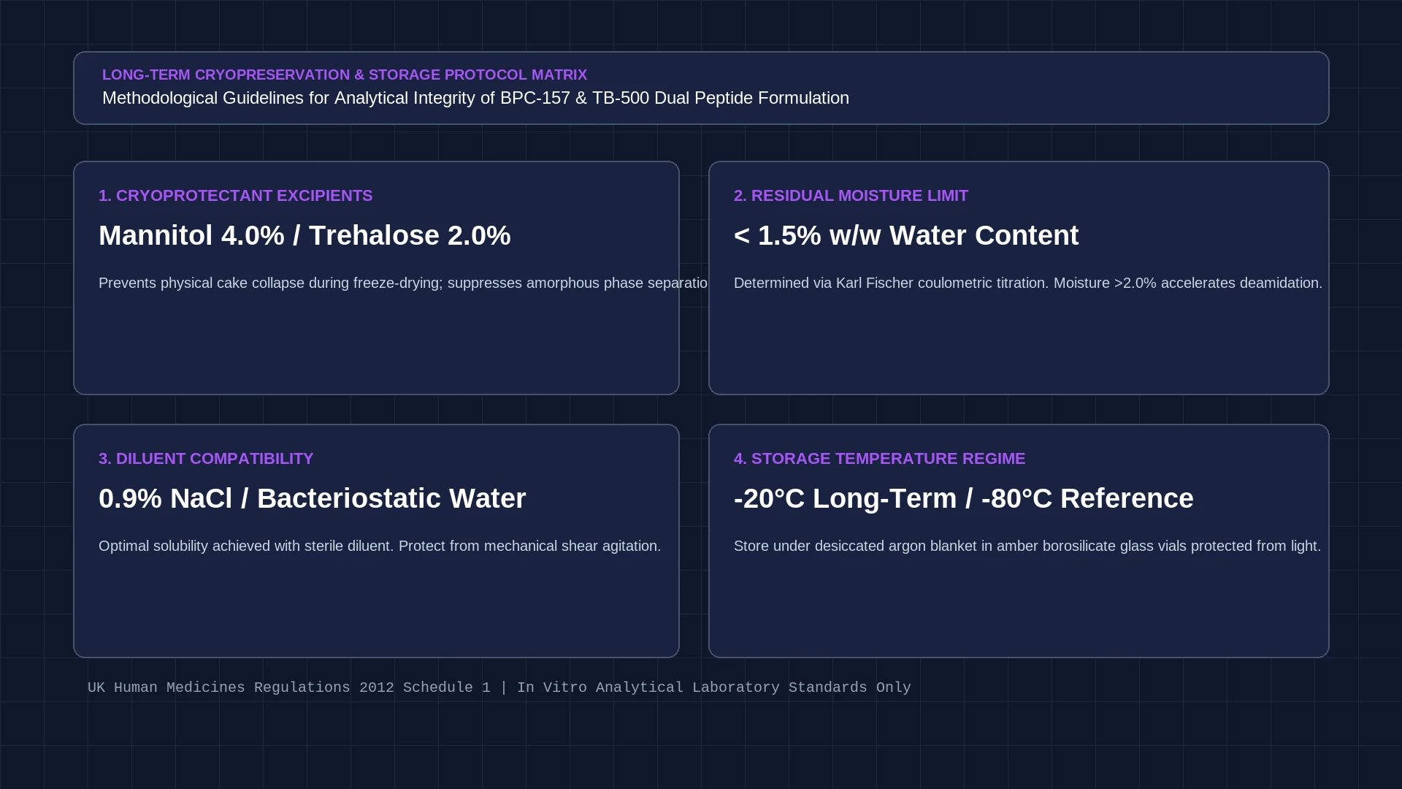
Task: Click the argon blanket storage description
Action: point(1027,546)
